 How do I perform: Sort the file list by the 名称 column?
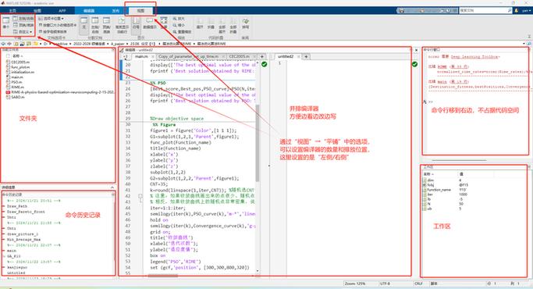pos(17,55)
